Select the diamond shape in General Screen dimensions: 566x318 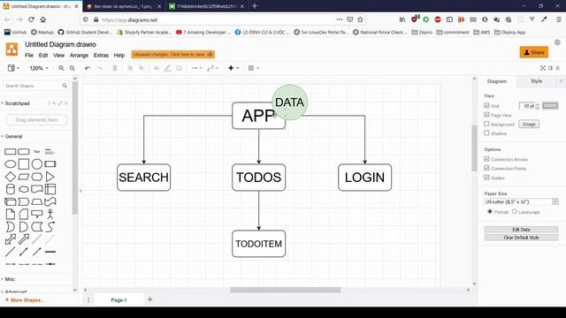(x=10, y=177)
